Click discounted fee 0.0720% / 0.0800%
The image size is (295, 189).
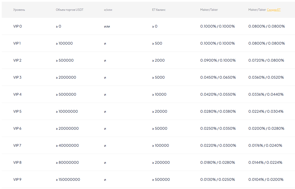click(x=266, y=60)
